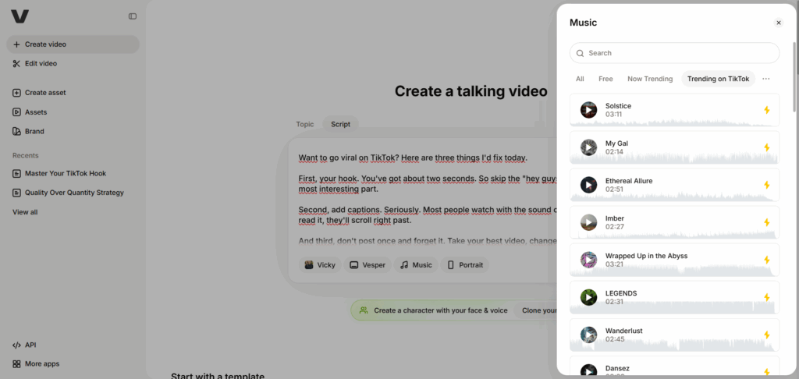Click the search magnifier icon in Music panel
The image size is (799, 379).
[580, 53]
